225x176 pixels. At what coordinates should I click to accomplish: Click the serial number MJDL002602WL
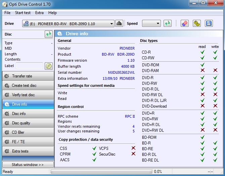pos(121,72)
